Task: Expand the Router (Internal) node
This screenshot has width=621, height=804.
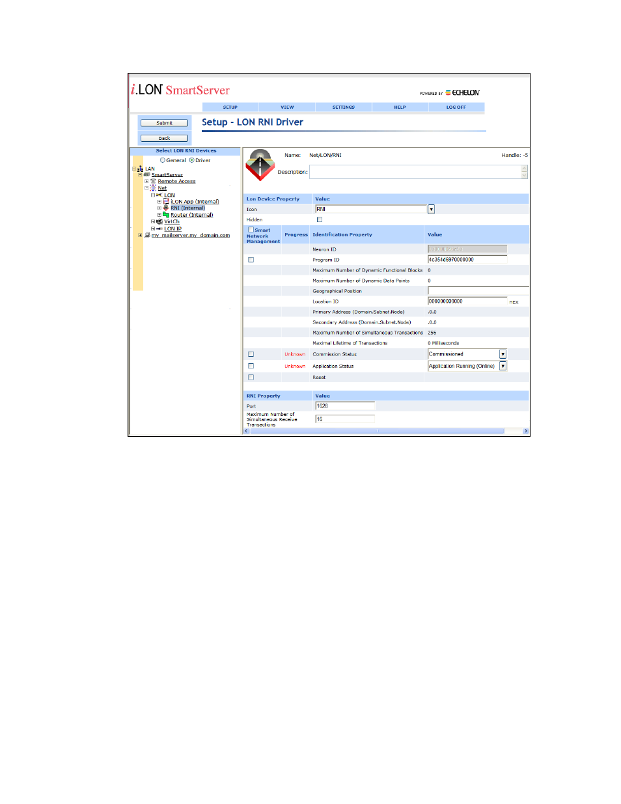Action: coord(159,215)
